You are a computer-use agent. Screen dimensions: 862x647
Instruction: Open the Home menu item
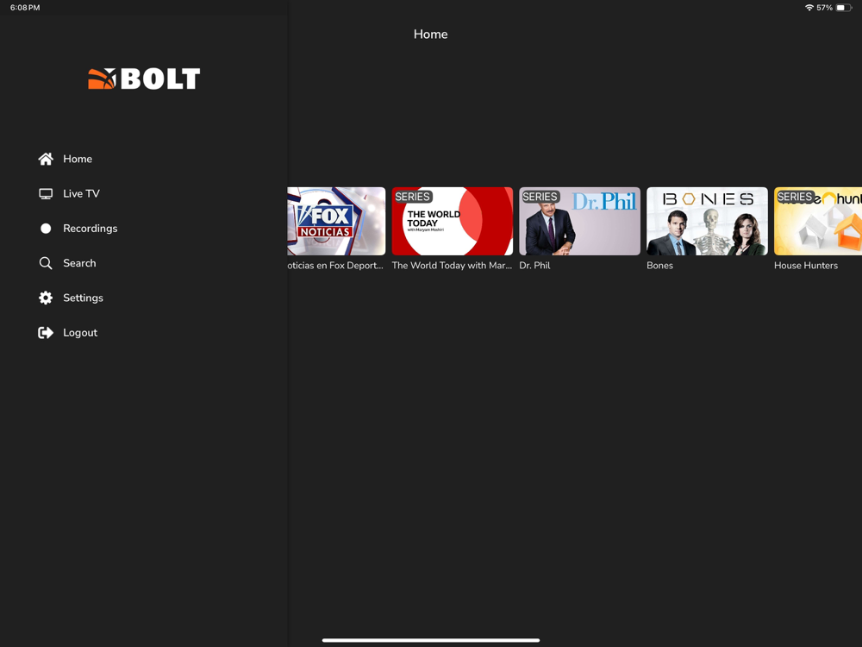coord(78,159)
